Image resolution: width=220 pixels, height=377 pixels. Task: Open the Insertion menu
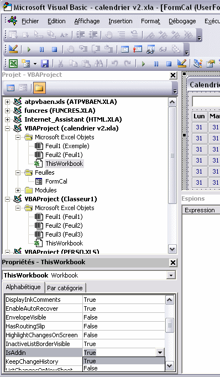point(121,21)
